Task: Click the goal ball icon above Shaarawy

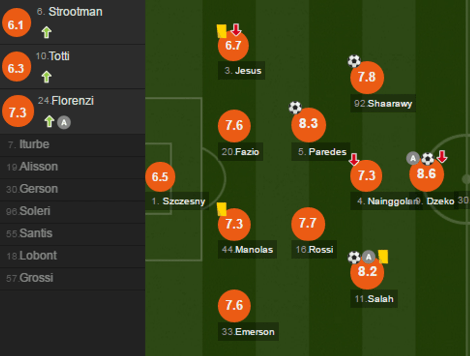Action: pos(354,61)
